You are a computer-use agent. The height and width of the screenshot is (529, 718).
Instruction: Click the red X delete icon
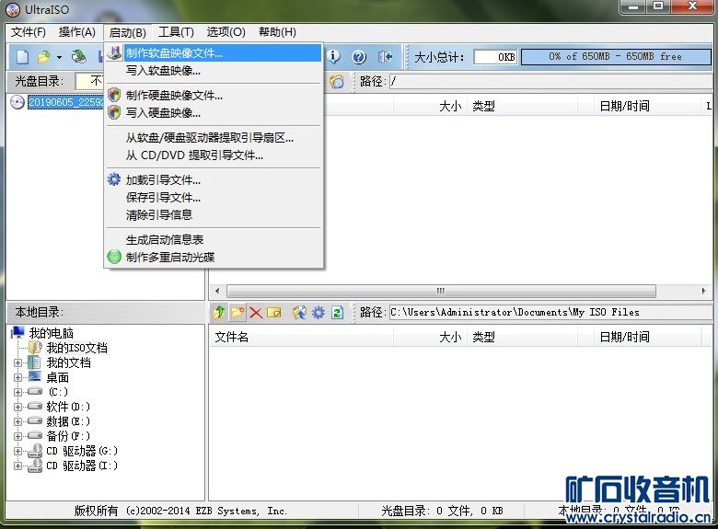tap(256, 313)
